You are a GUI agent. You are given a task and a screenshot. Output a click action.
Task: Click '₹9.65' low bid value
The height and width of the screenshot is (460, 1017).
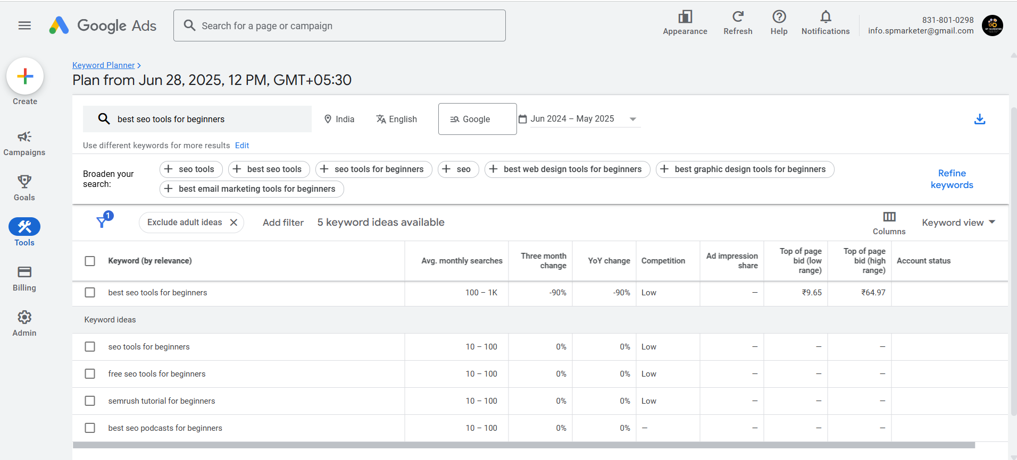coord(812,293)
